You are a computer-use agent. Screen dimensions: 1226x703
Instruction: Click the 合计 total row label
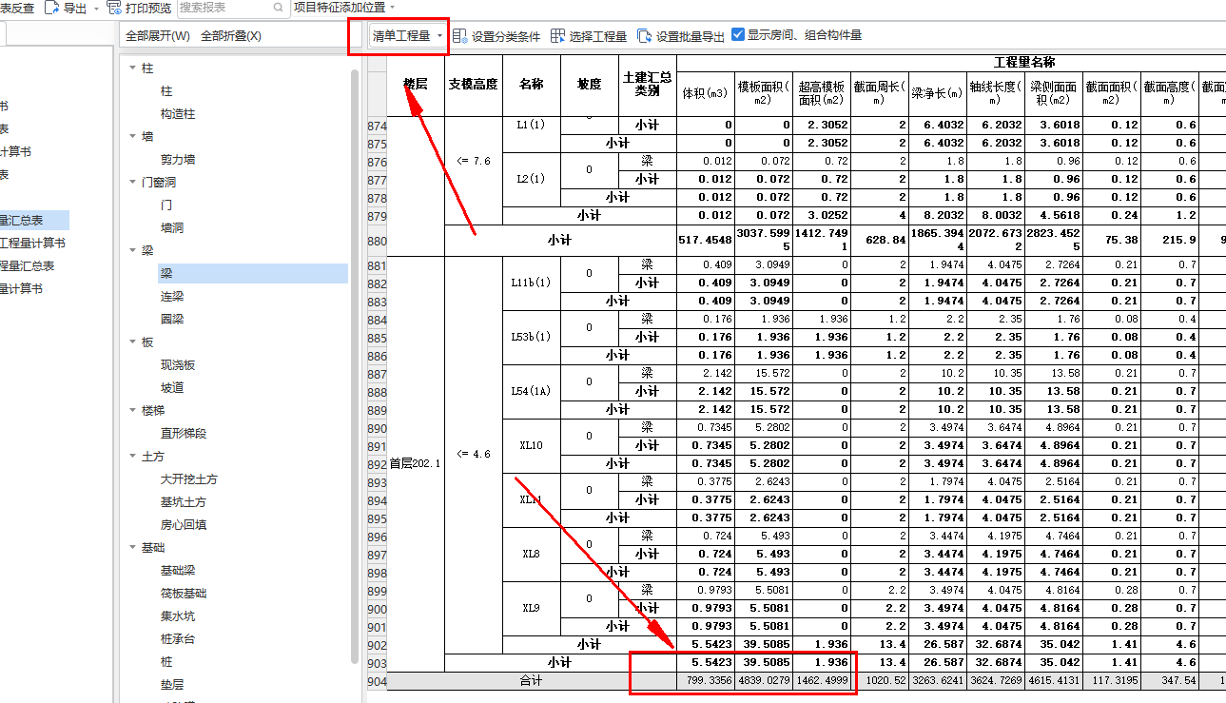click(x=530, y=681)
